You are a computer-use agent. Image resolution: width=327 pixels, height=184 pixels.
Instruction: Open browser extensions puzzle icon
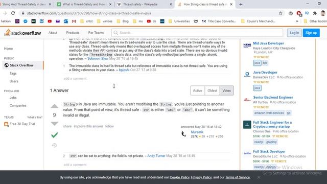point(315,13)
